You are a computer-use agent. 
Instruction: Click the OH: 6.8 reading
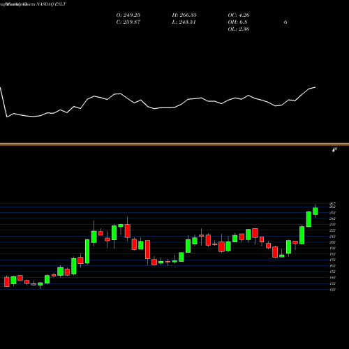237,22
